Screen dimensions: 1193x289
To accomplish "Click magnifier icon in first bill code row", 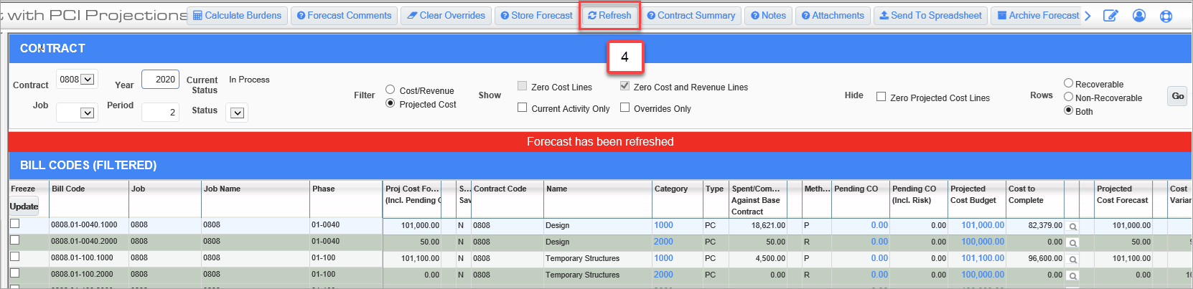I will [1072, 227].
